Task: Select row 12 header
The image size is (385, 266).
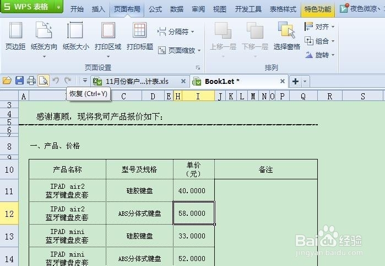Action: tap(9, 214)
